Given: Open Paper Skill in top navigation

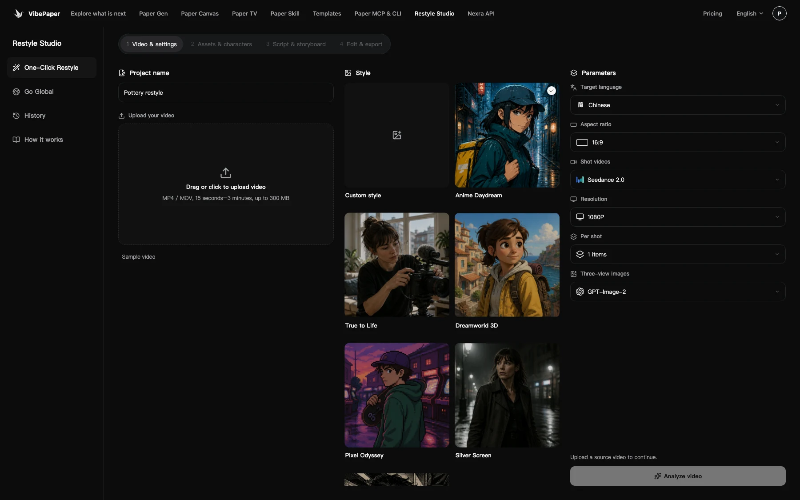Looking at the screenshot, I should pos(285,13).
